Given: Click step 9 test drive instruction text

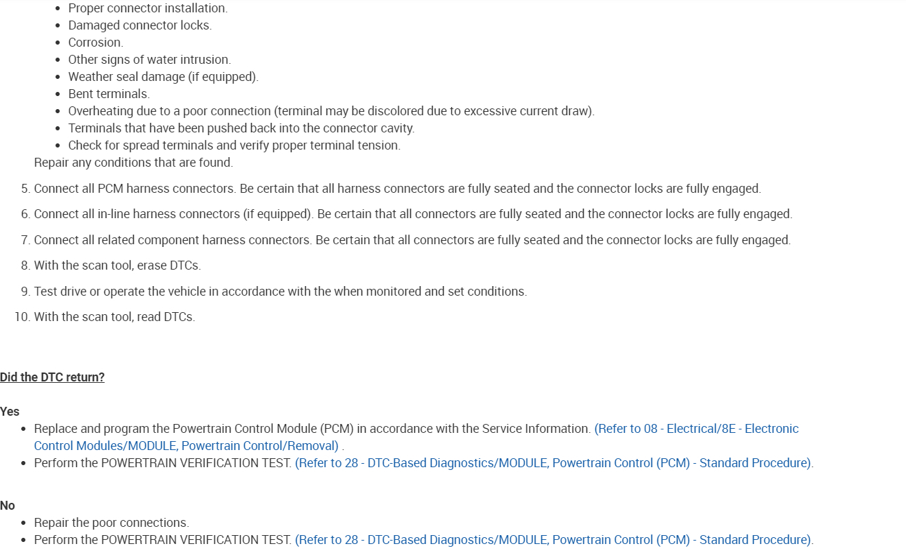Looking at the screenshot, I should point(281,292).
